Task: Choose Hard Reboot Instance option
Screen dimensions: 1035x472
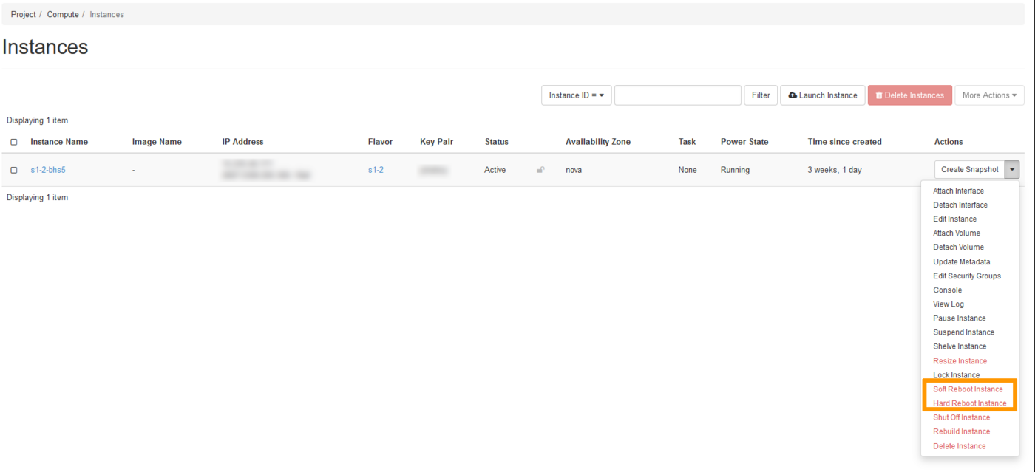Action: (x=969, y=403)
